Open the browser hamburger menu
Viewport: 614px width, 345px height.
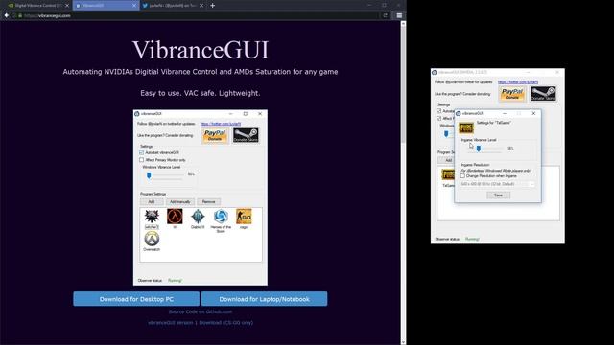coord(399,15)
